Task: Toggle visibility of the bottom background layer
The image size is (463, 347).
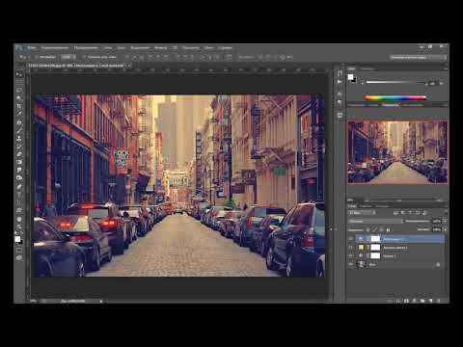Action: tap(351, 264)
